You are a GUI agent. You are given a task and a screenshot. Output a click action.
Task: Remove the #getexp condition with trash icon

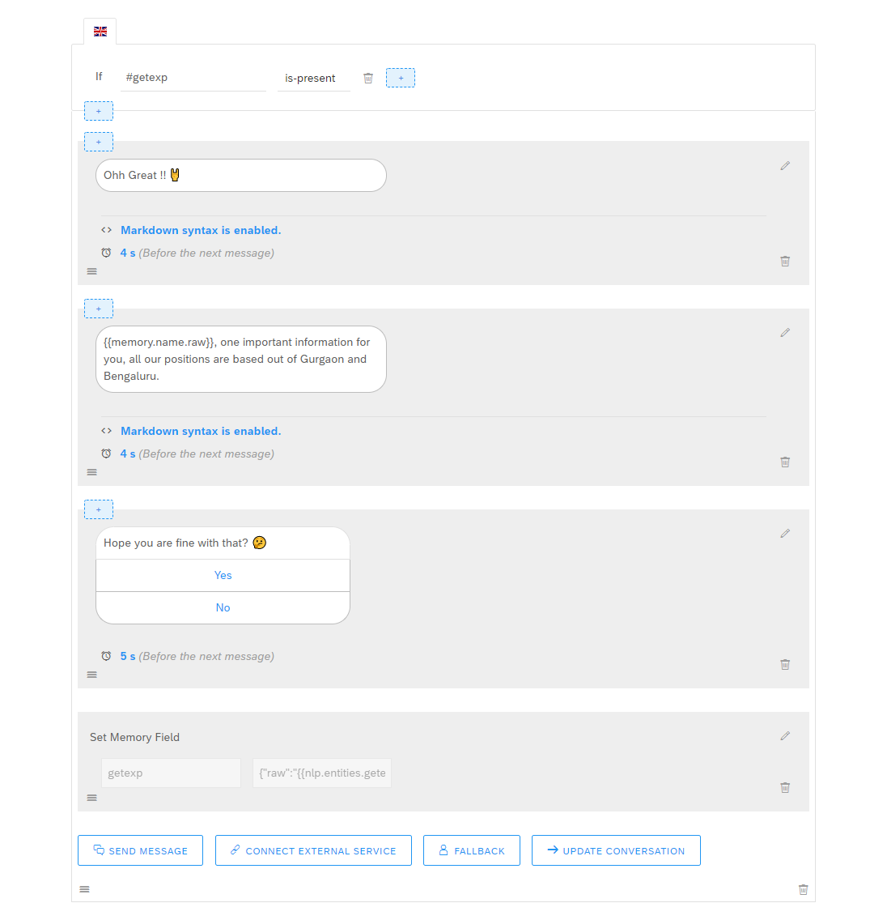[368, 79]
